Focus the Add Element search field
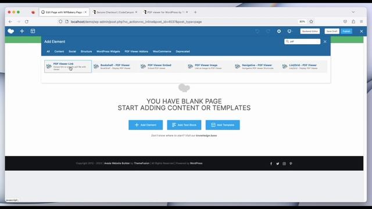 click(302, 41)
